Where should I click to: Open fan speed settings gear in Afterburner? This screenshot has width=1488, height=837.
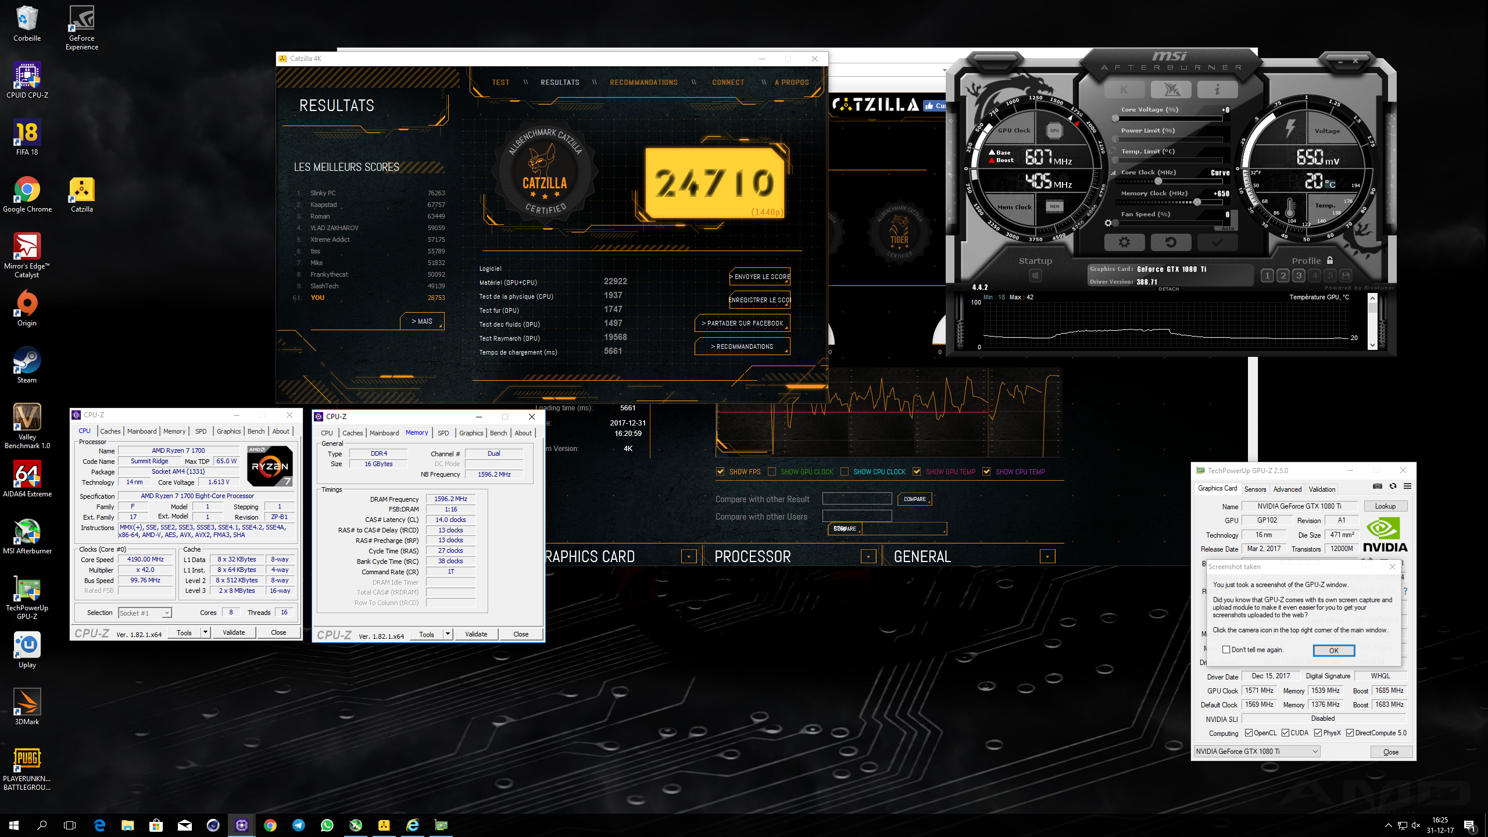(1108, 223)
